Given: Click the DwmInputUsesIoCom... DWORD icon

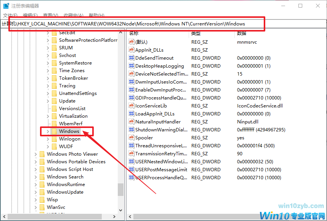Looking at the screenshot, I should (x=131, y=82).
